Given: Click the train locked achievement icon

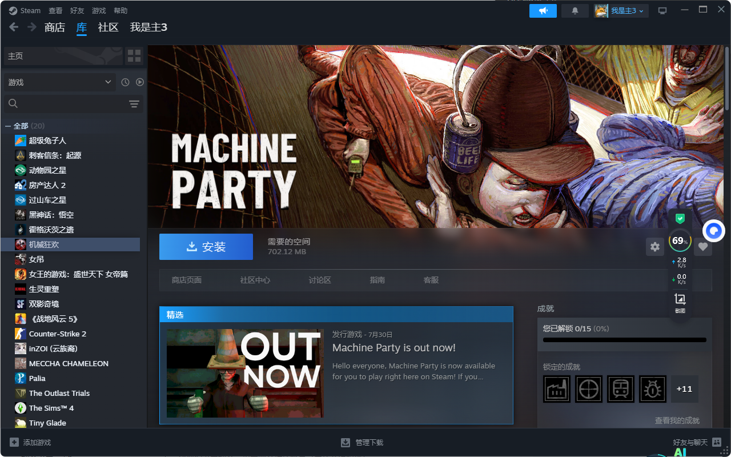Looking at the screenshot, I should pyautogui.click(x=621, y=389).
